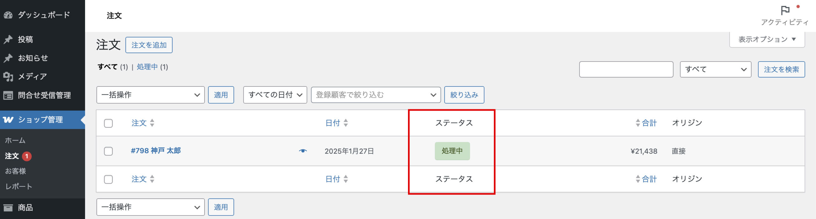Click the form icon beside 問合せ受信管理

coord(8,95)
